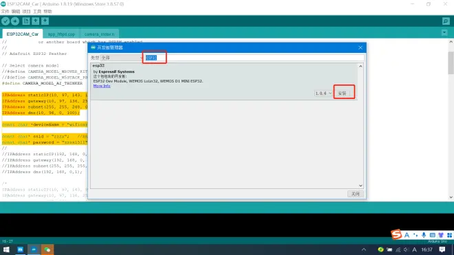Open the 编辑 menu
The image size is (454, 255).
click(16, 12)
